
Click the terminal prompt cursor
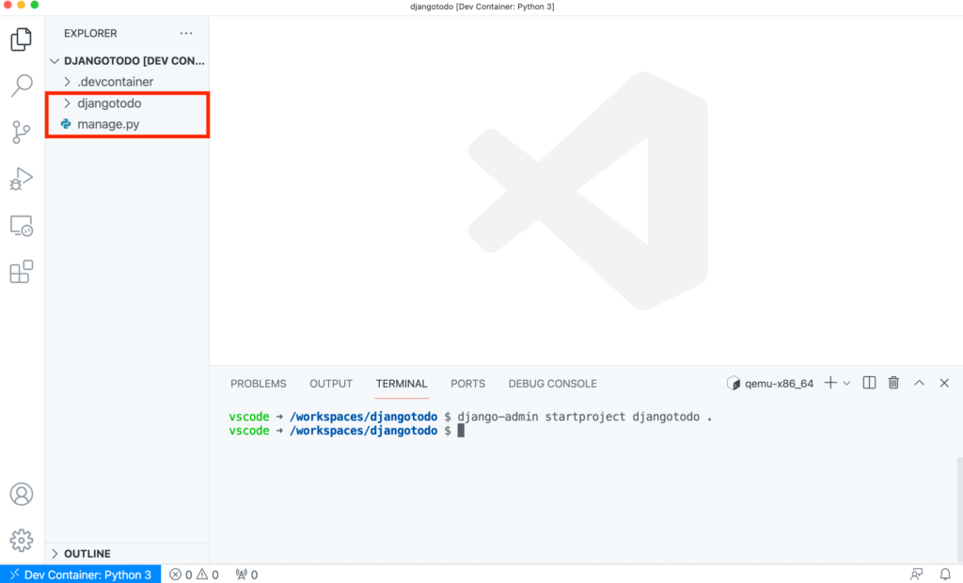click(461, 431)
